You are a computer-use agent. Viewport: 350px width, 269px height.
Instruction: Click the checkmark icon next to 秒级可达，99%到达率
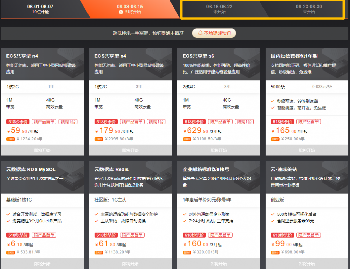(x=273, y=101)
